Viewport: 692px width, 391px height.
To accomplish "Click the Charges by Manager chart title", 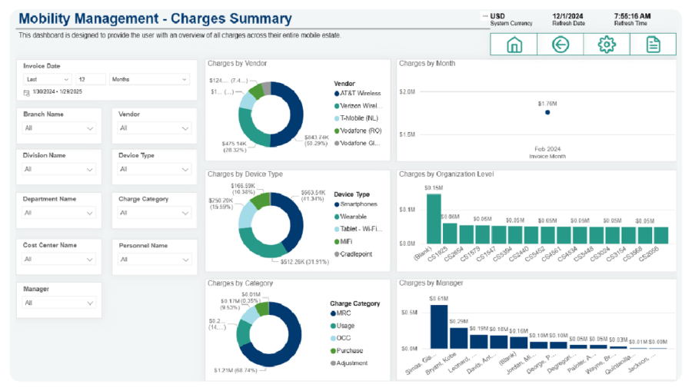I will [431, 283].
